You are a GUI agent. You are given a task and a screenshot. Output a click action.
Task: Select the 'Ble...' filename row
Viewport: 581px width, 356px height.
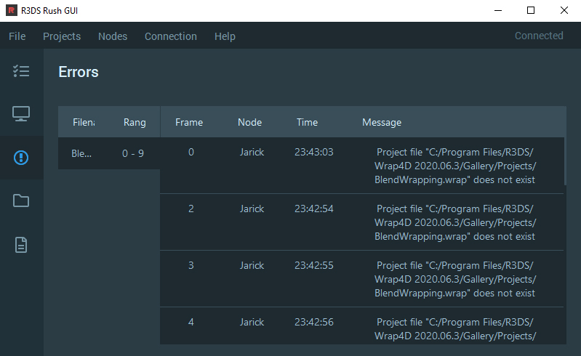[x=81, y=153]
